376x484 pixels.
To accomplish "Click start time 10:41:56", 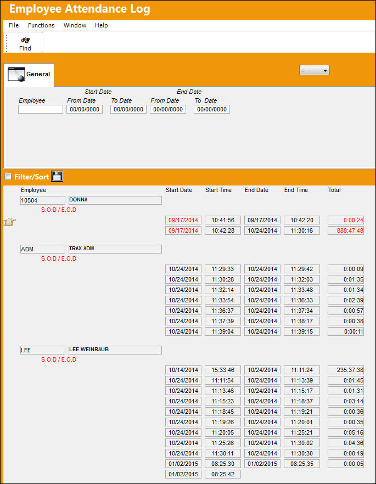I will (x=223, y=220).
